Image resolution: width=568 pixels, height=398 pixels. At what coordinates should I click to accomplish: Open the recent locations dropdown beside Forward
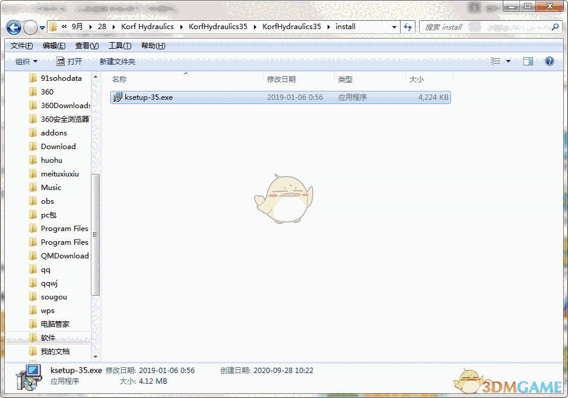pyautogui.click(x=42, y=28)
